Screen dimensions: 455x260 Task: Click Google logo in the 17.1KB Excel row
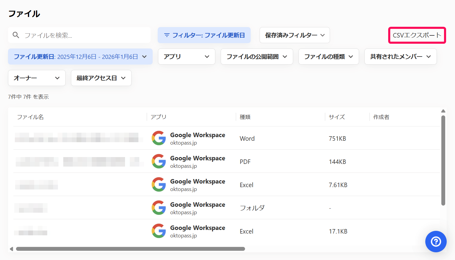[x=159, y=231]
